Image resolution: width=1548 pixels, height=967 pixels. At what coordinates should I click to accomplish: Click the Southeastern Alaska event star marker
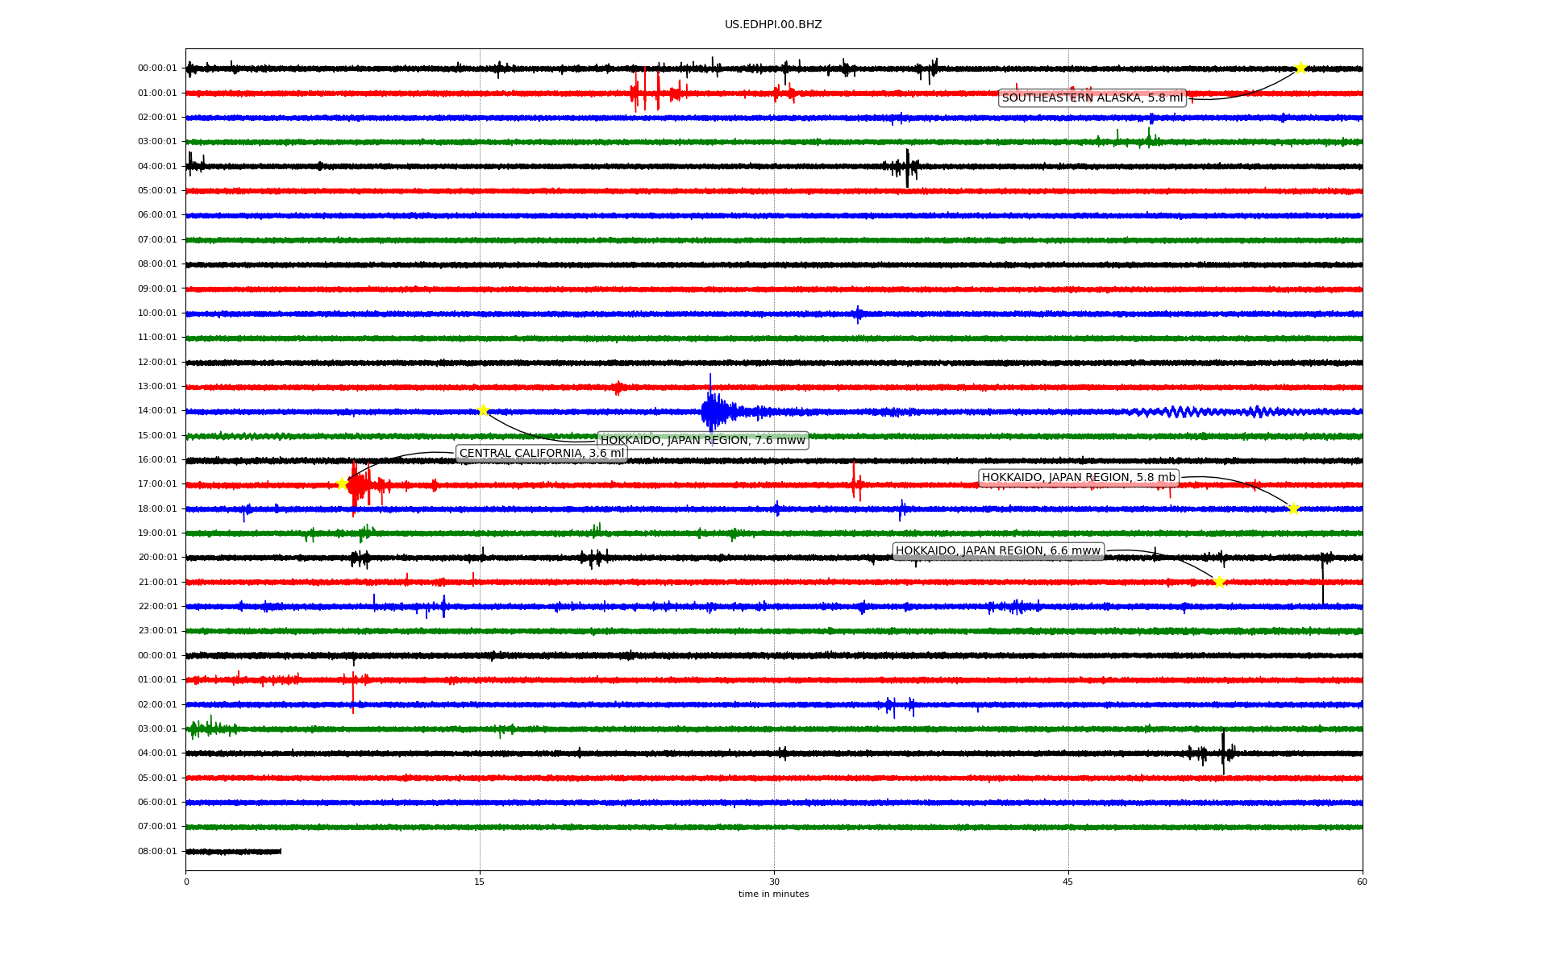(x=1300, y=68)
